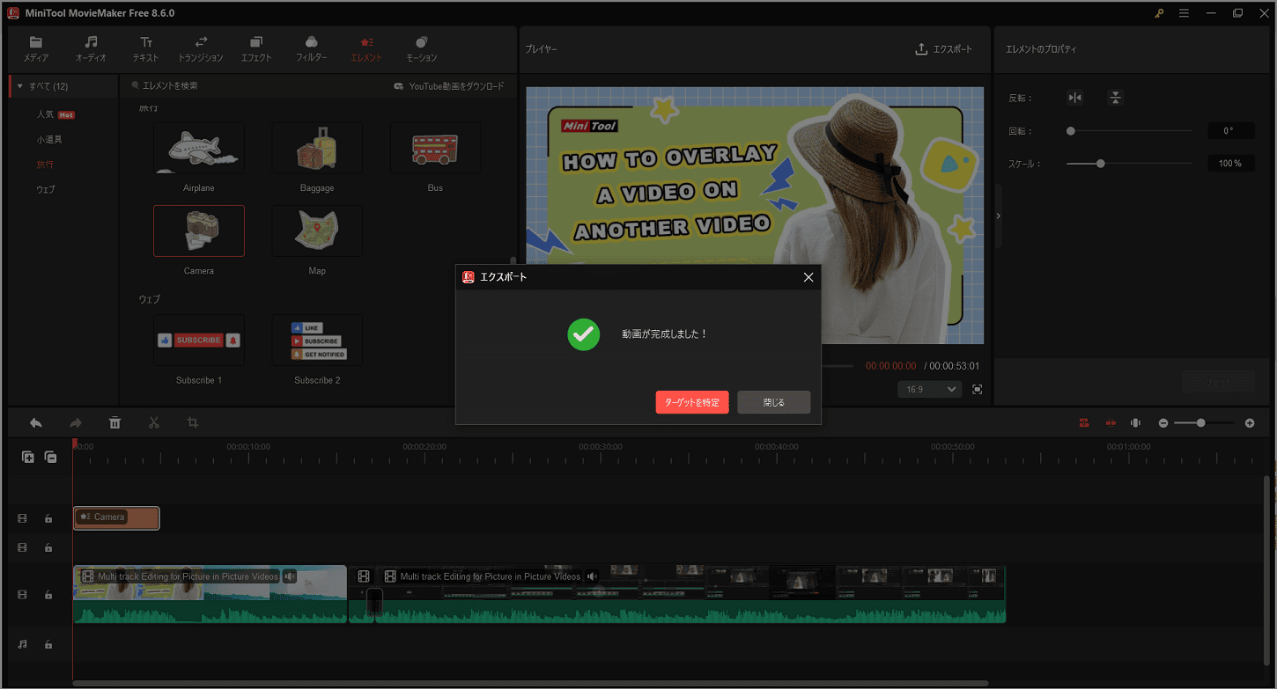Switch to the フィルター tab

(x=311, y=49)
